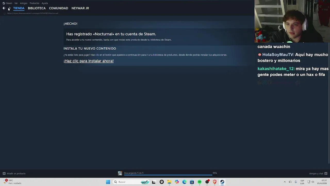Open the weather widget showing 15°C
Screen dimensions: 330x186
(x=12, y=182)
